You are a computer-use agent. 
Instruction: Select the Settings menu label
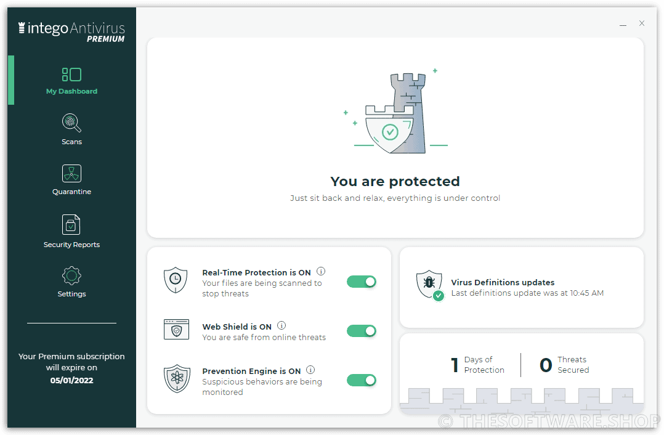[71, 294]
